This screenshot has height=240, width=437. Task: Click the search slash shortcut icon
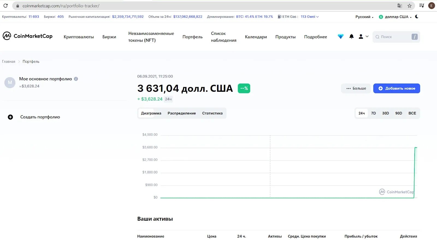click(415, 37)
